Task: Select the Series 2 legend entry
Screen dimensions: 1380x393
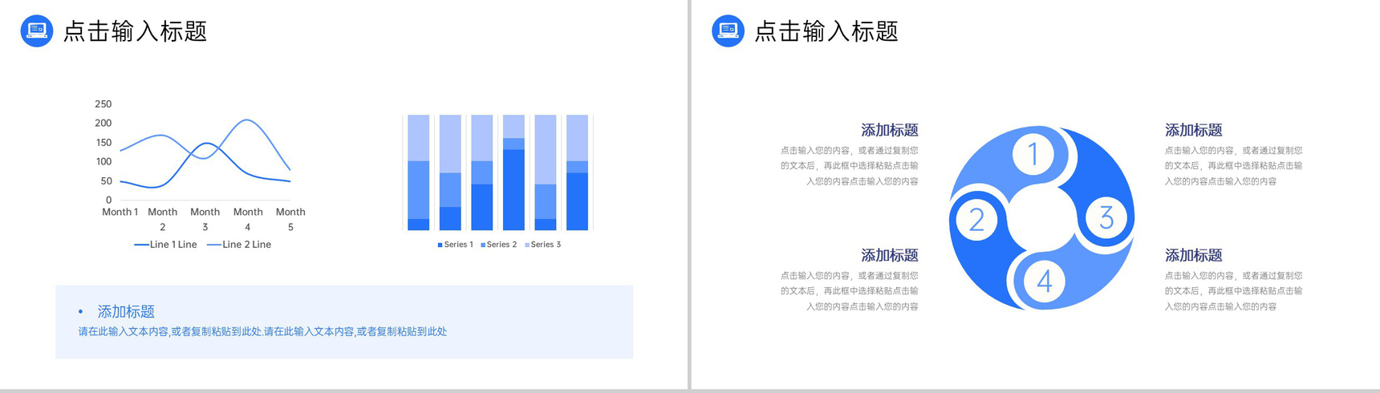Action: [498, 245]
